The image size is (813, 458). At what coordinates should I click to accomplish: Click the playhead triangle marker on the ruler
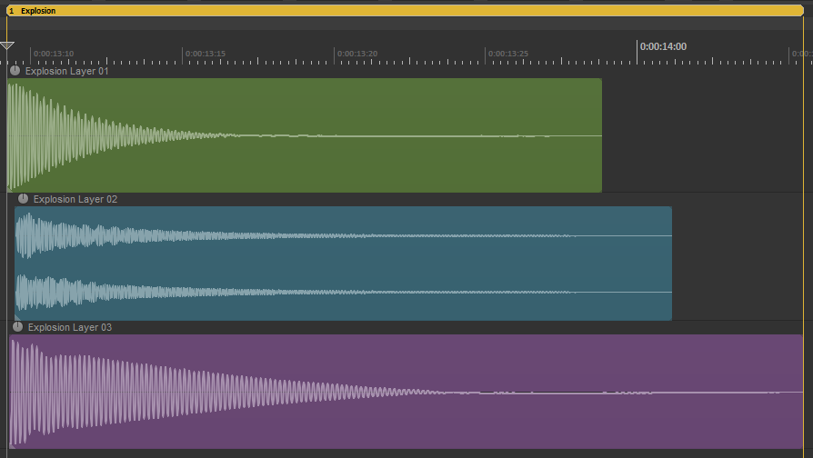pos(6,45)
